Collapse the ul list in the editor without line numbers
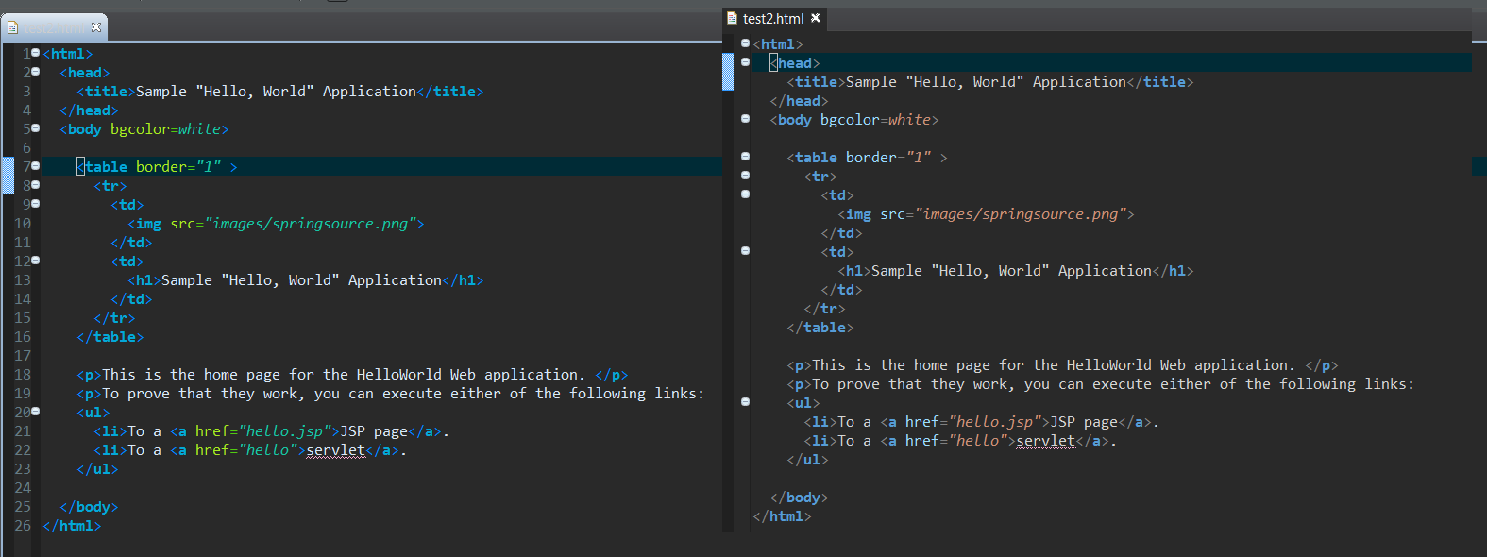1487x557 pixels. pos(745,402)
